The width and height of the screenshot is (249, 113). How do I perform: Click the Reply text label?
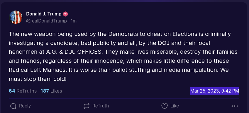tap(25, 106)
